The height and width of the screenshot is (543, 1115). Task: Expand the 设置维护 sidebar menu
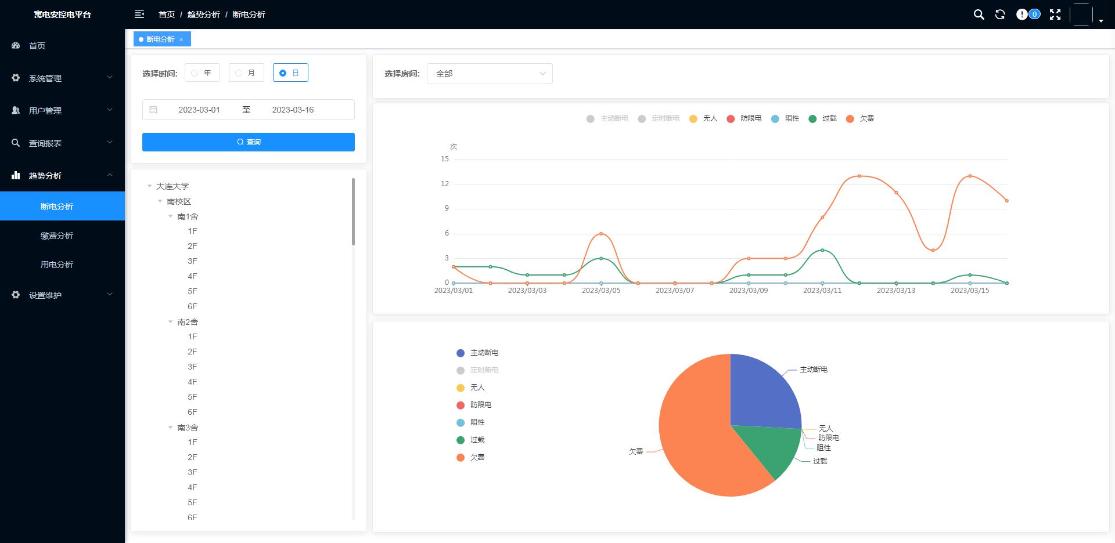coord(62,295)
